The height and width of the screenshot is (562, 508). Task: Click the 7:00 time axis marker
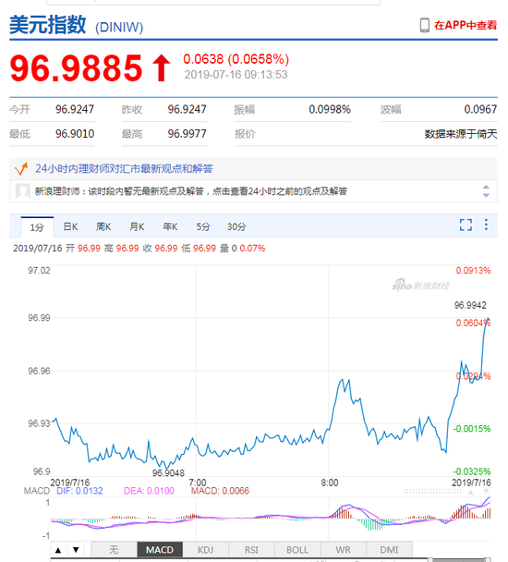(x=198, y=483)
